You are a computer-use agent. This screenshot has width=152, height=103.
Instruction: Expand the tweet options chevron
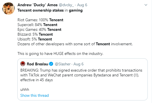tap(146, 5)
